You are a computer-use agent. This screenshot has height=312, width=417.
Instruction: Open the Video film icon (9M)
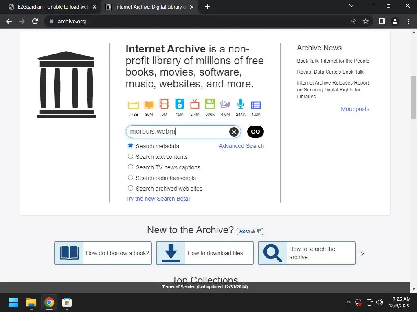[164, 104]
